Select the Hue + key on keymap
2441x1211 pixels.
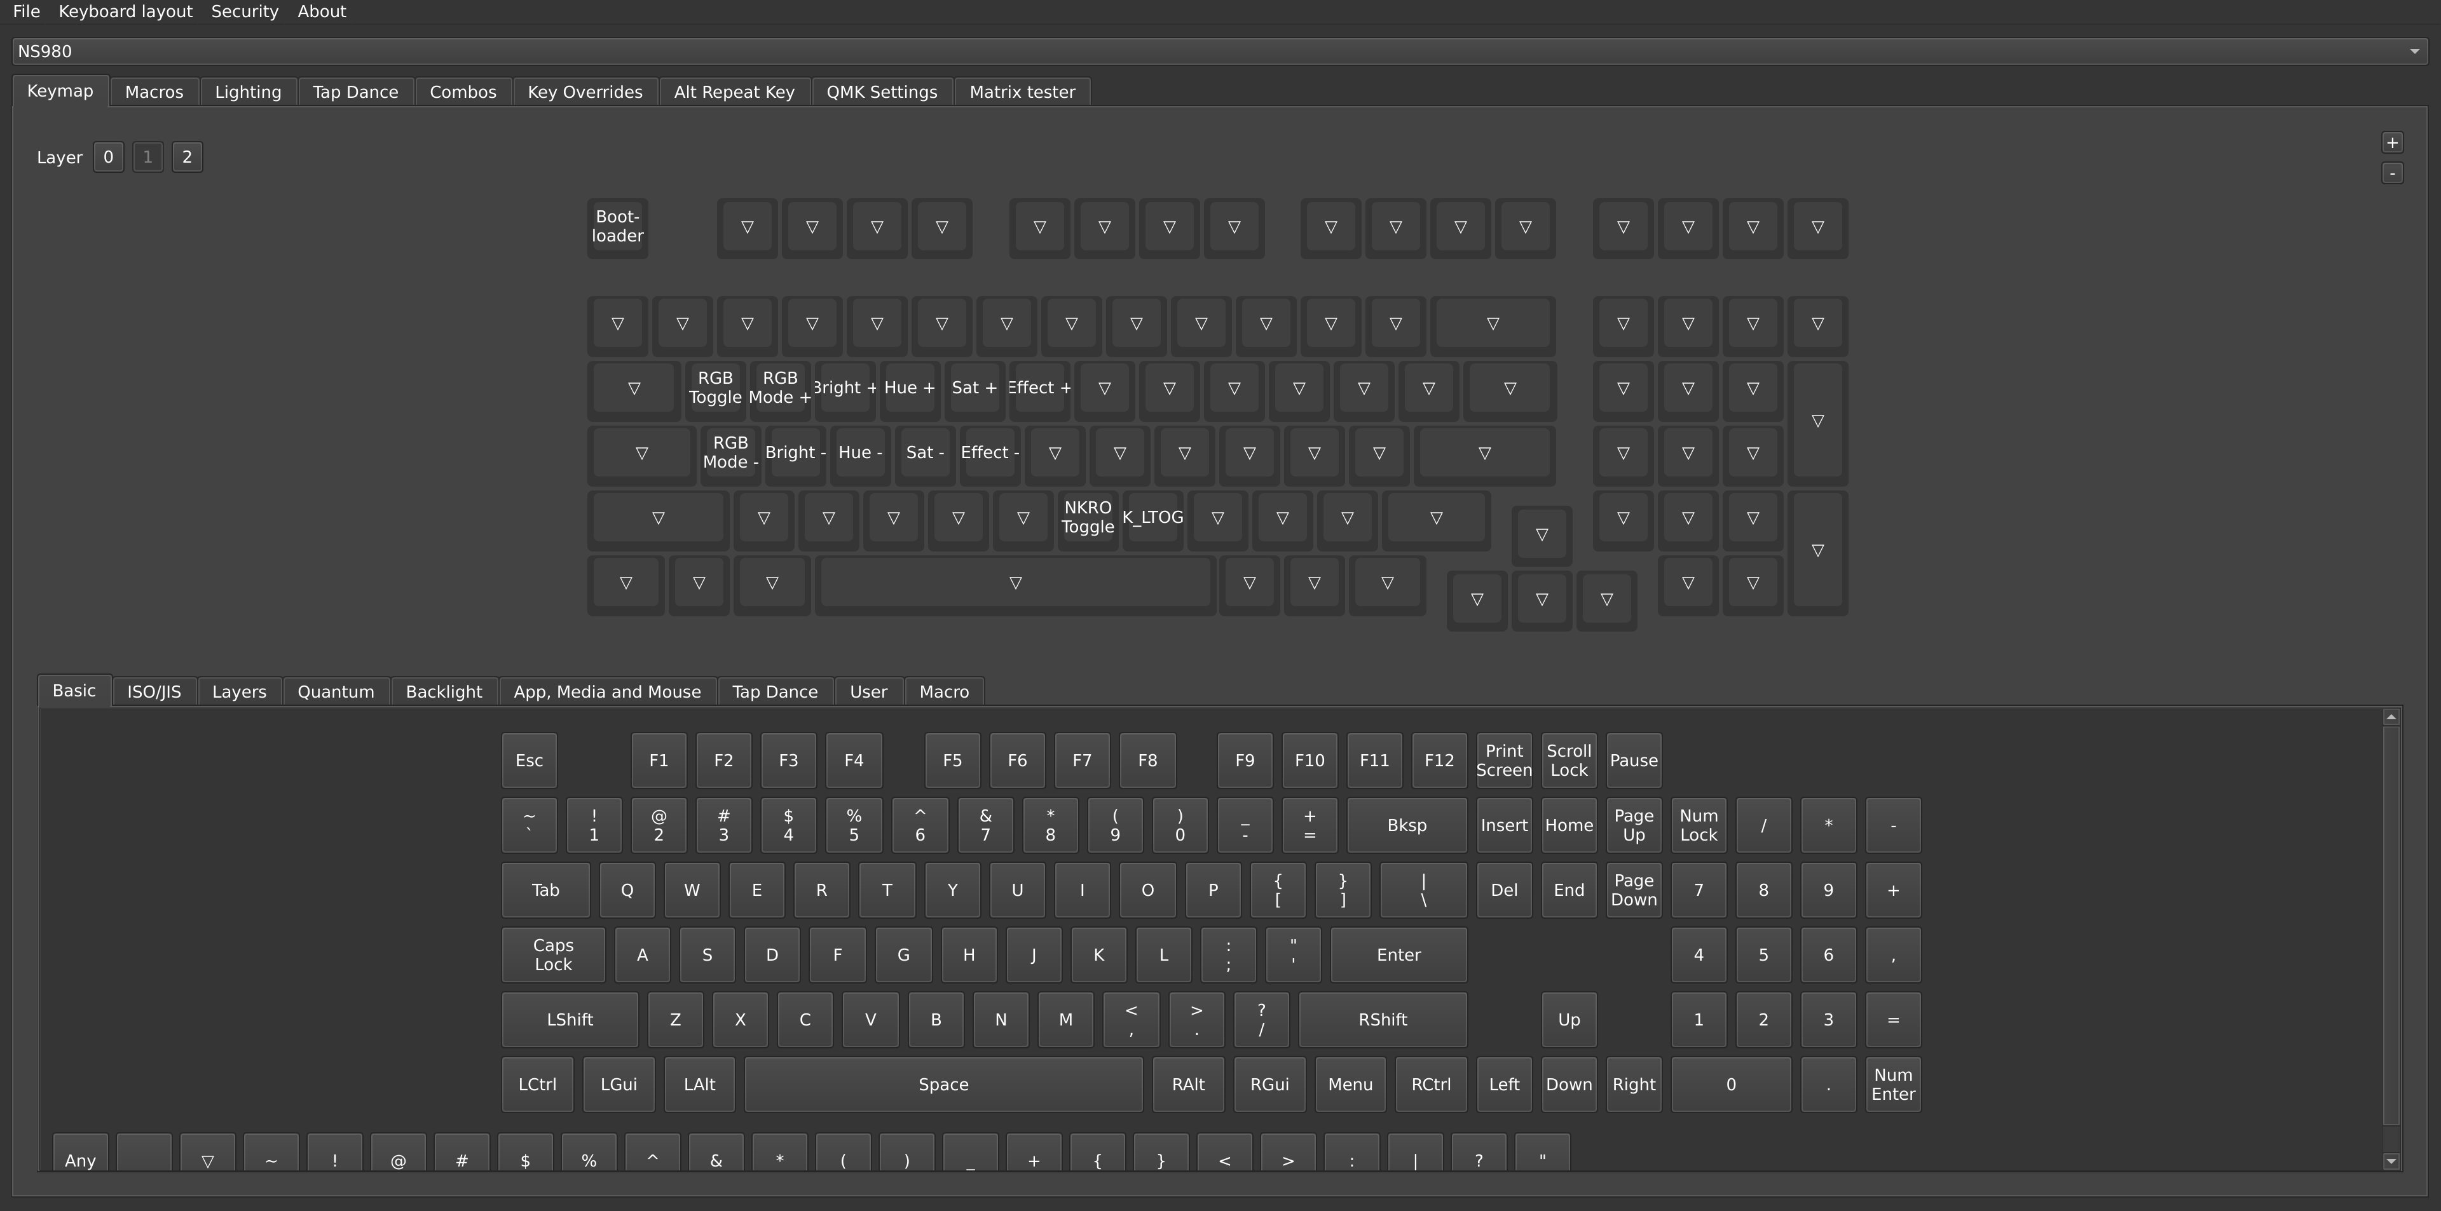(909, 388)
